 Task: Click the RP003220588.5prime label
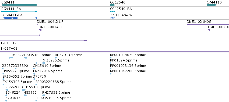tap(53, 82)
